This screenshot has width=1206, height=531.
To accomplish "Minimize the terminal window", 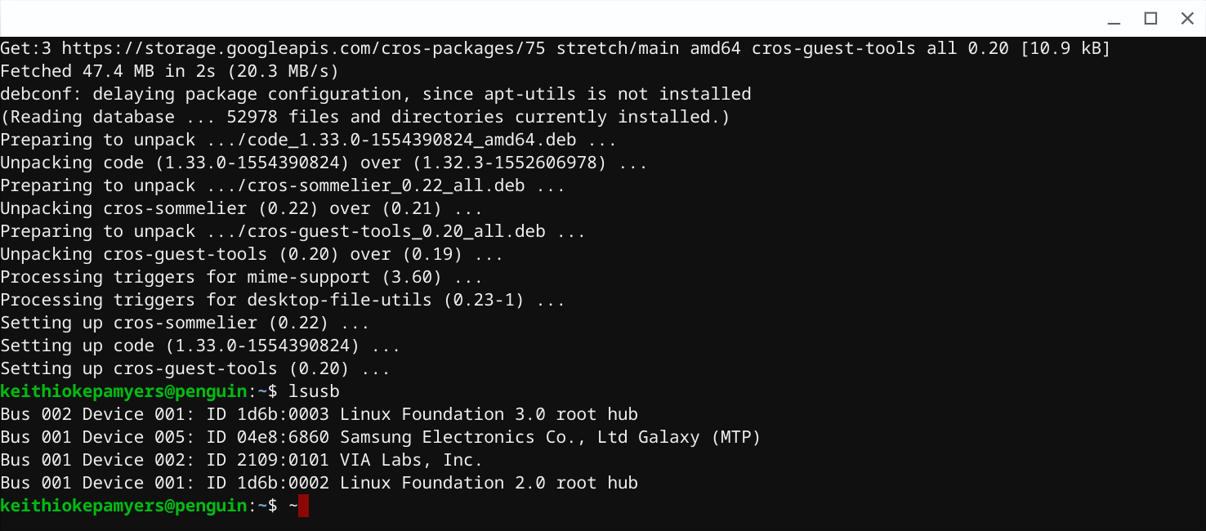I will coord(1114,18).
